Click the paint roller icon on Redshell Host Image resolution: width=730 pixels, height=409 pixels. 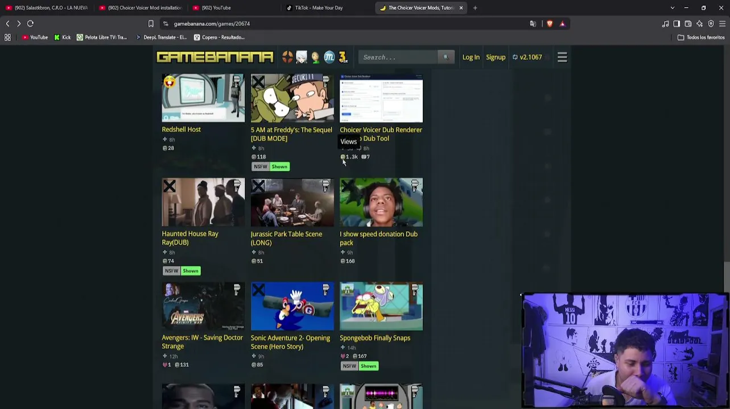(237, 81)
